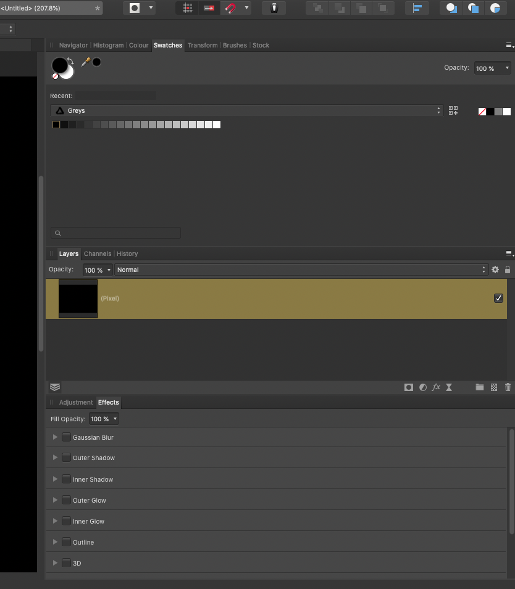Viewport: 515px width, 589px height.
Task: Enable the Outer Shadow checkbox
Action: tap(66, 458)
